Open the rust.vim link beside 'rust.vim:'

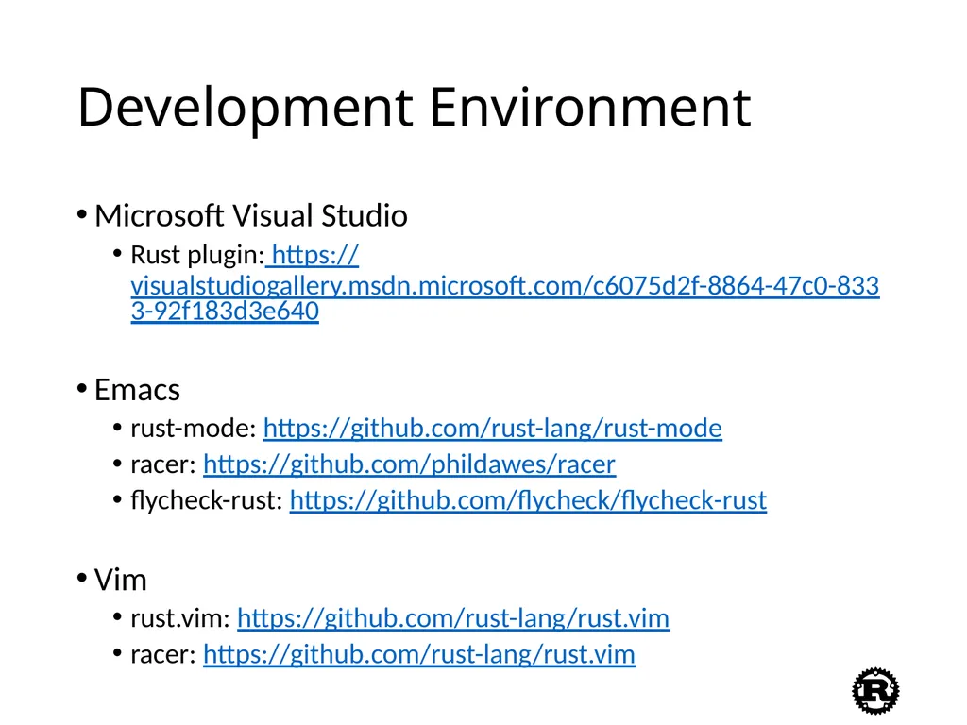[453, 617]
